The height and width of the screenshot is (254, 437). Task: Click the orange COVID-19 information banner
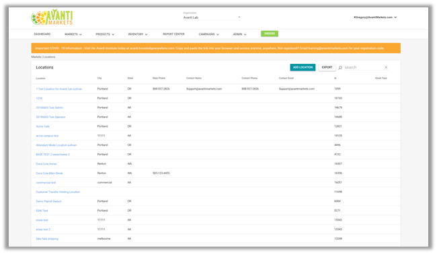(216, 48)
